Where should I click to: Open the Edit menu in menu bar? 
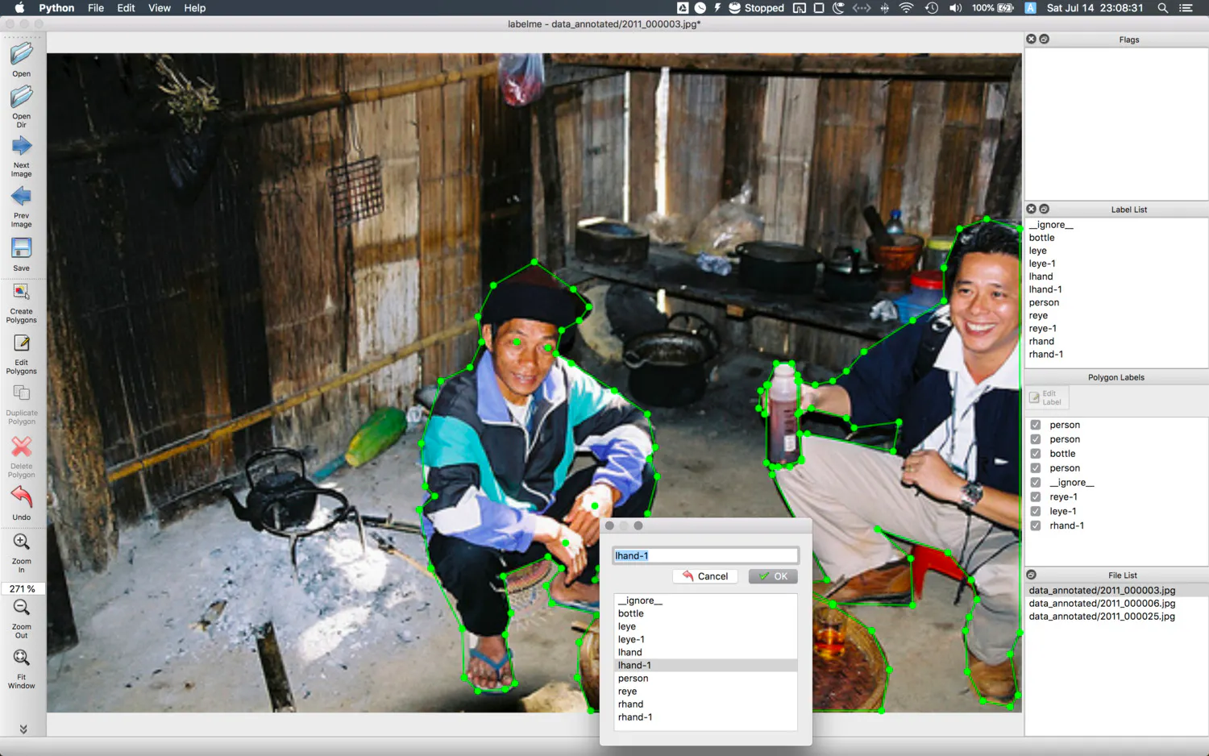tap(126, 8)
